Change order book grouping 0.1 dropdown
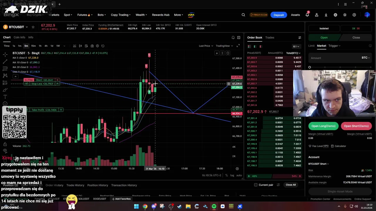 (x=296, y=46)
